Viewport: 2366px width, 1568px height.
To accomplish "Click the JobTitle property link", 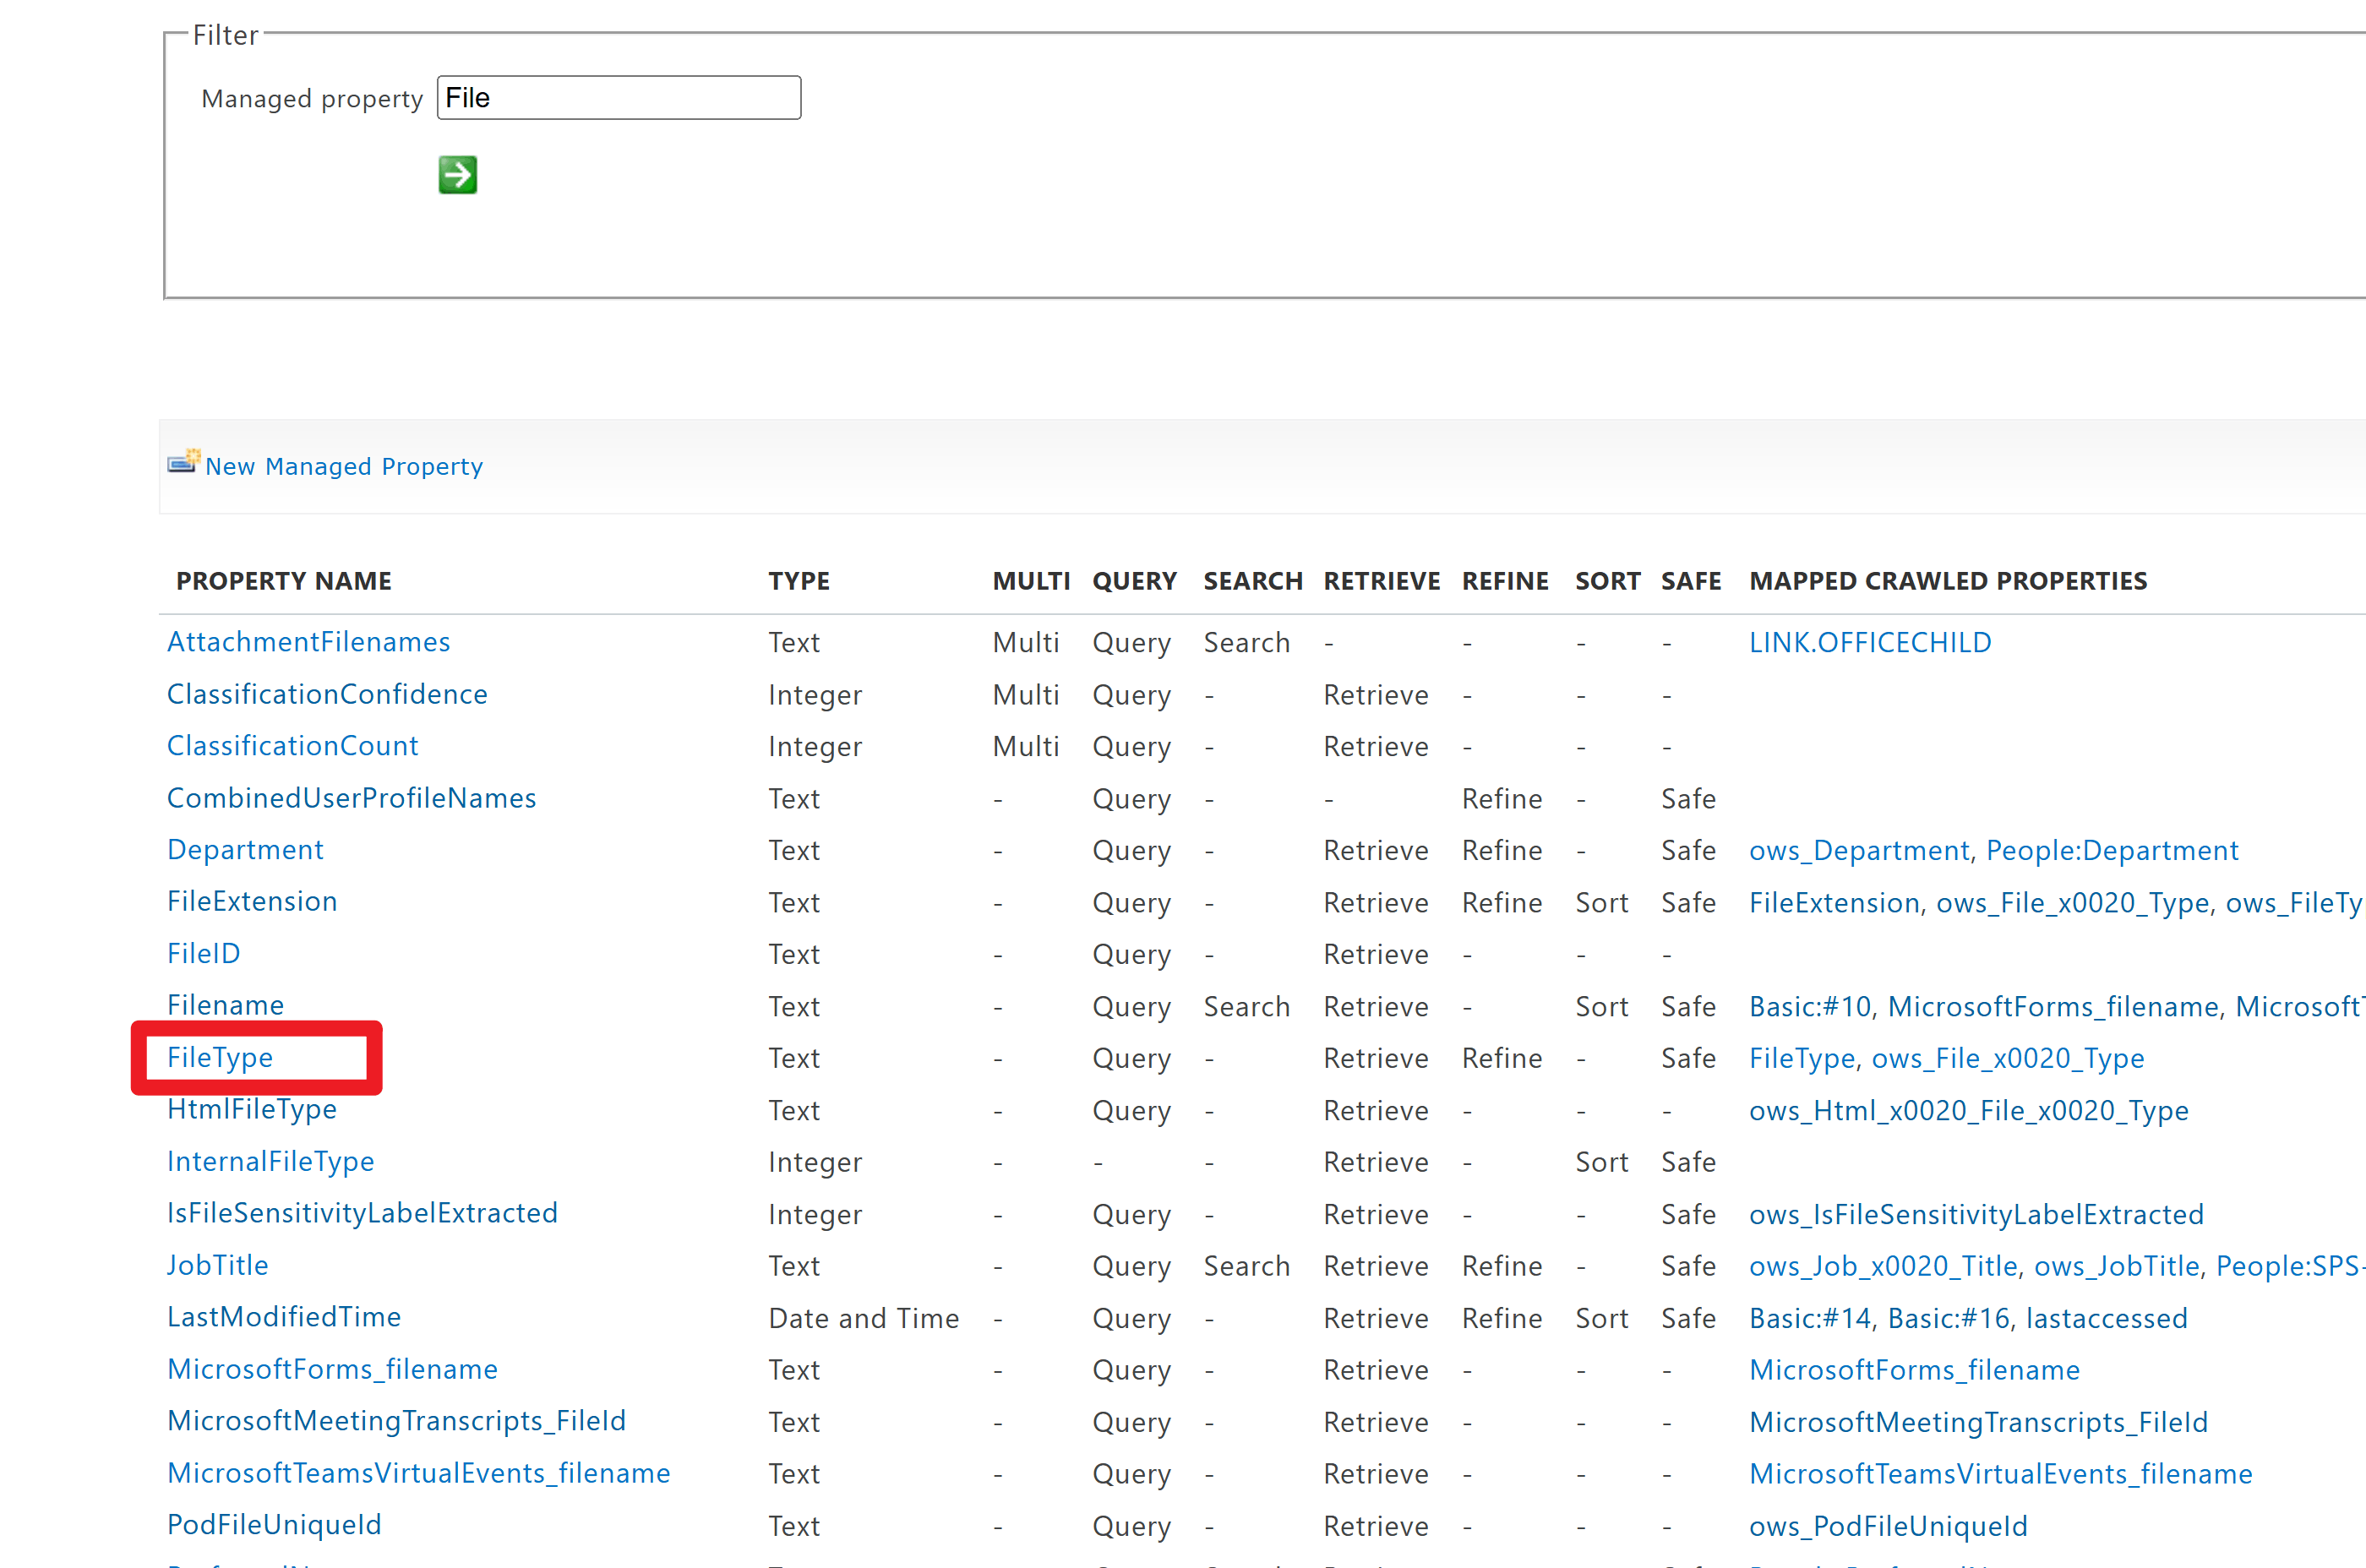I will point(217,1265).
